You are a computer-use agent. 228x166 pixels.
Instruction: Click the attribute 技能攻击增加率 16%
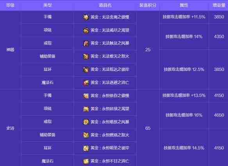tap(184, 115)
